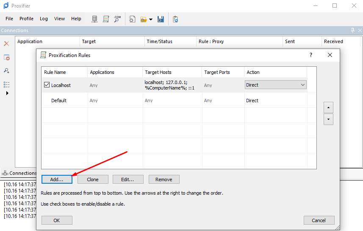Click the Received column header

tap(341, 41)
